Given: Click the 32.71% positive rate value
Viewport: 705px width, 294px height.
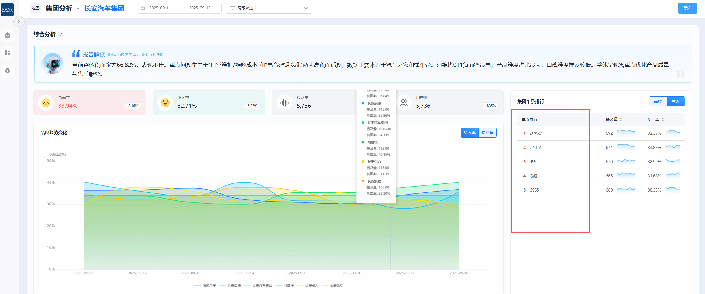Looking at the screenshot, I should [187, 106].
